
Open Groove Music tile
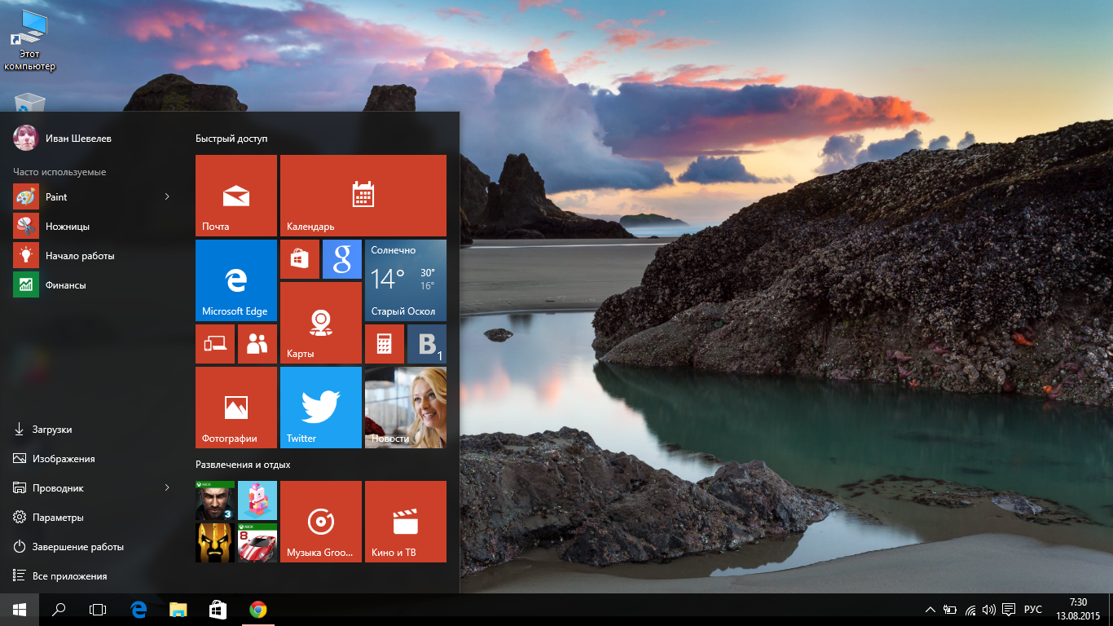click(x=321, y=522)
